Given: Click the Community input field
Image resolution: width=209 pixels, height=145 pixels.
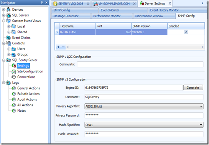Looking at the screenshot, I should coord(140,64).
